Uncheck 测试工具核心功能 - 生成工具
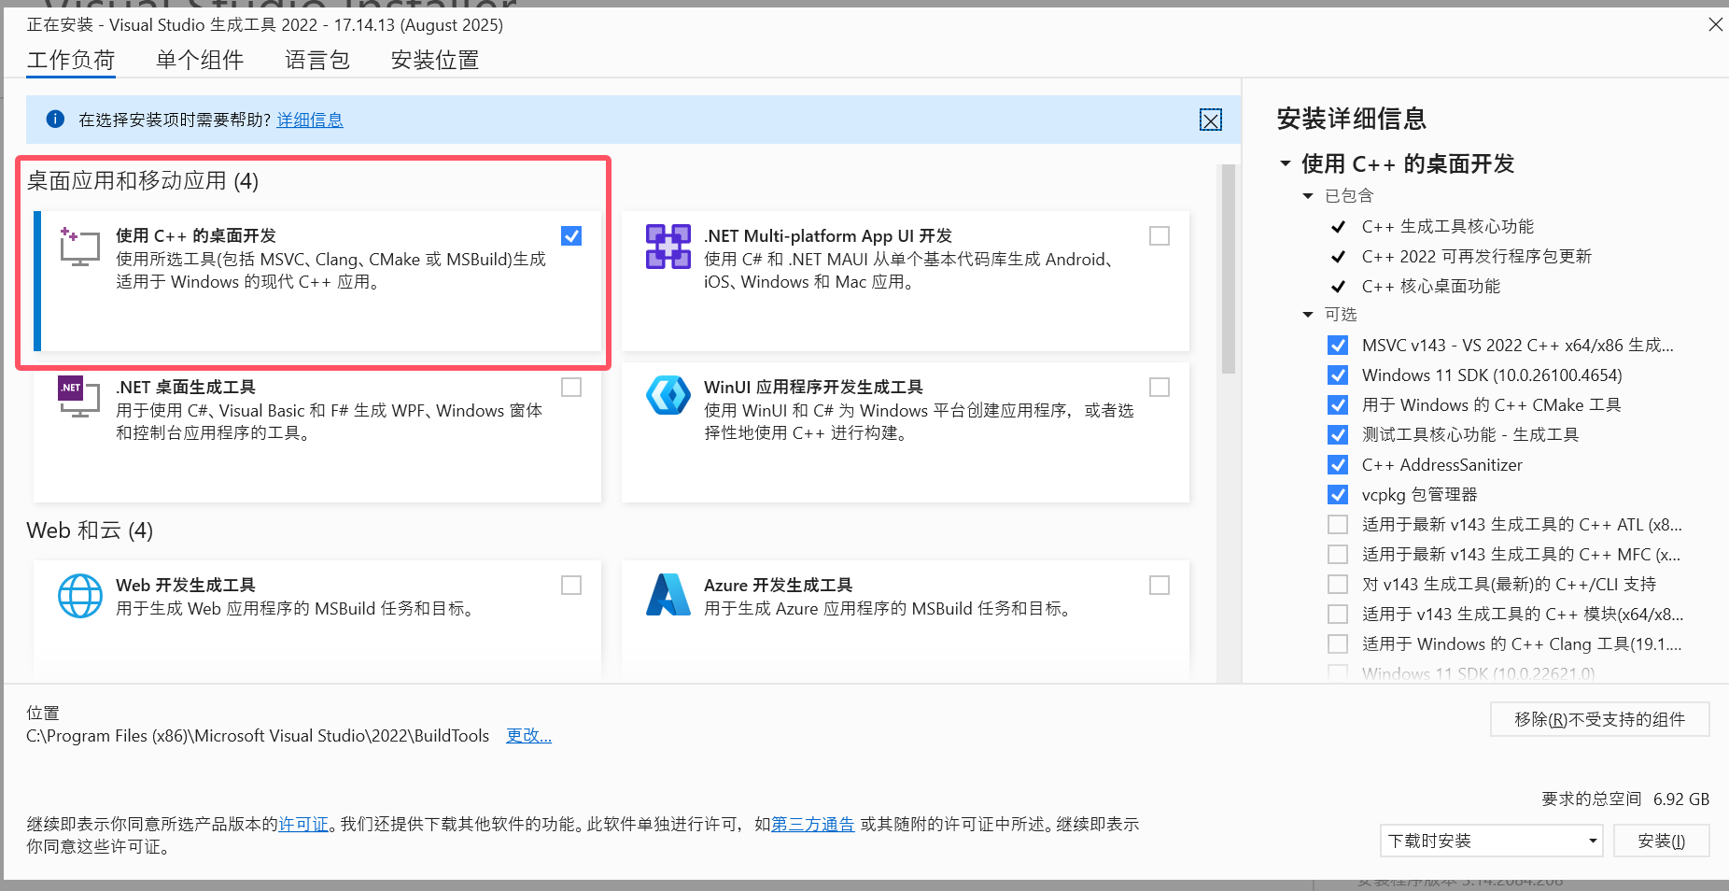The height and width of the screenshot is (891, 1729). click(x=1338, y=435)
